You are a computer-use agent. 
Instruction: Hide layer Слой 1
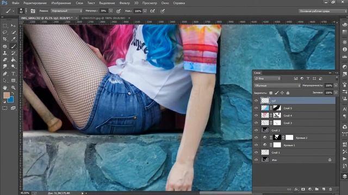(x=256, y=152)
